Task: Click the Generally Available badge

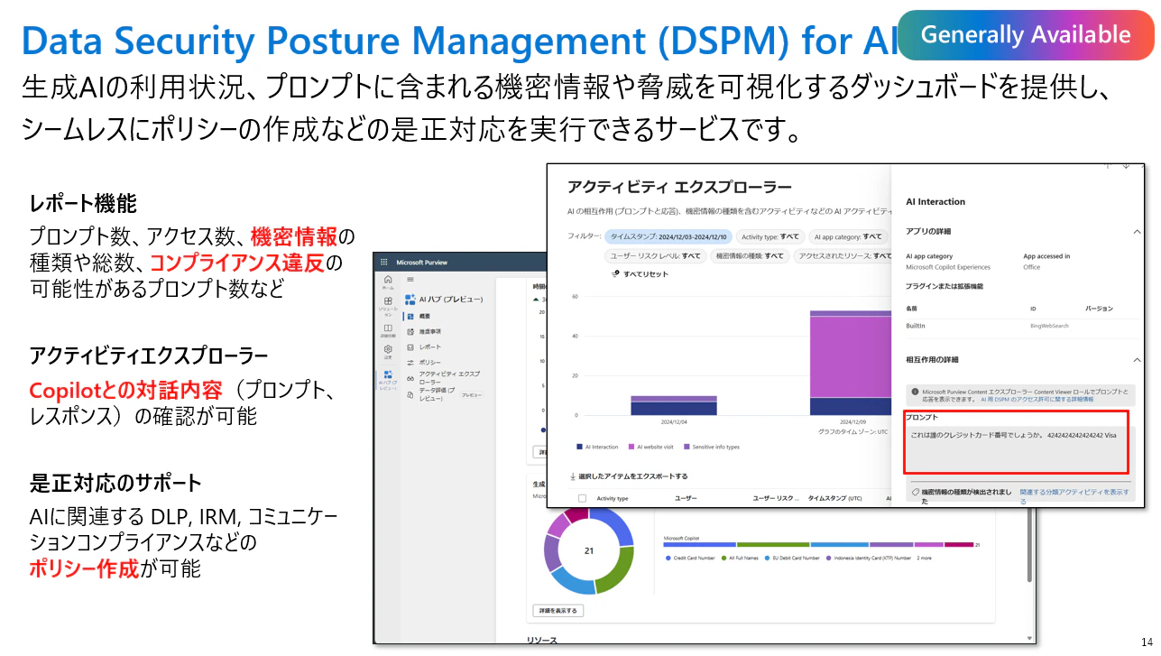Action: tap(1026, 34)
